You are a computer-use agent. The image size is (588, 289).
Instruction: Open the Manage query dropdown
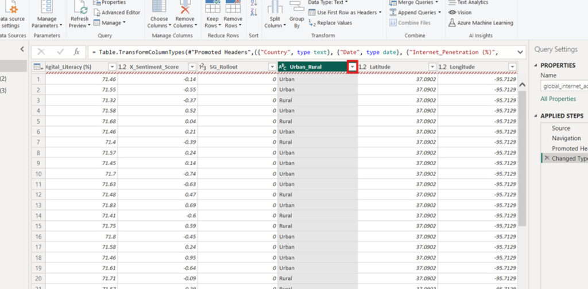click(109, 23)
